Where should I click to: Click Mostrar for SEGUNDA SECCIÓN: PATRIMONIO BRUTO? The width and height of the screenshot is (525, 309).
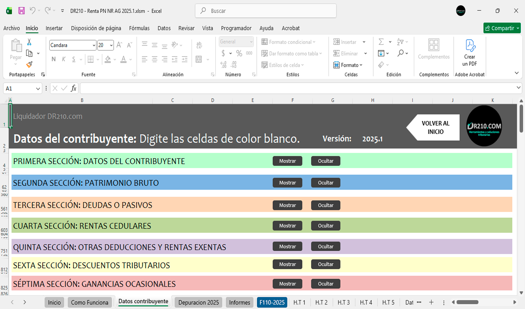point(287,183)
